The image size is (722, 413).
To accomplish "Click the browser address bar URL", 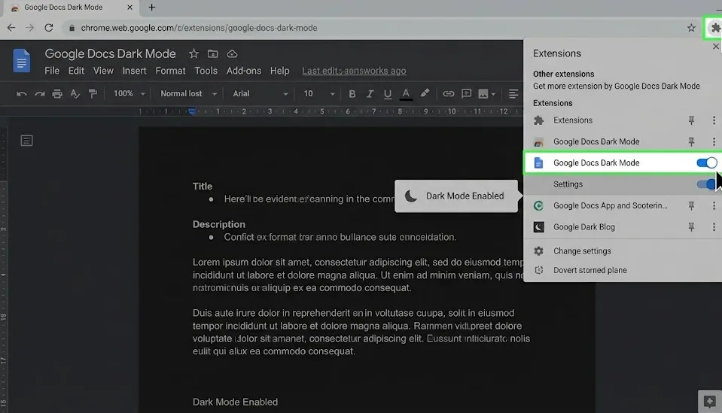I will point(199,28).
